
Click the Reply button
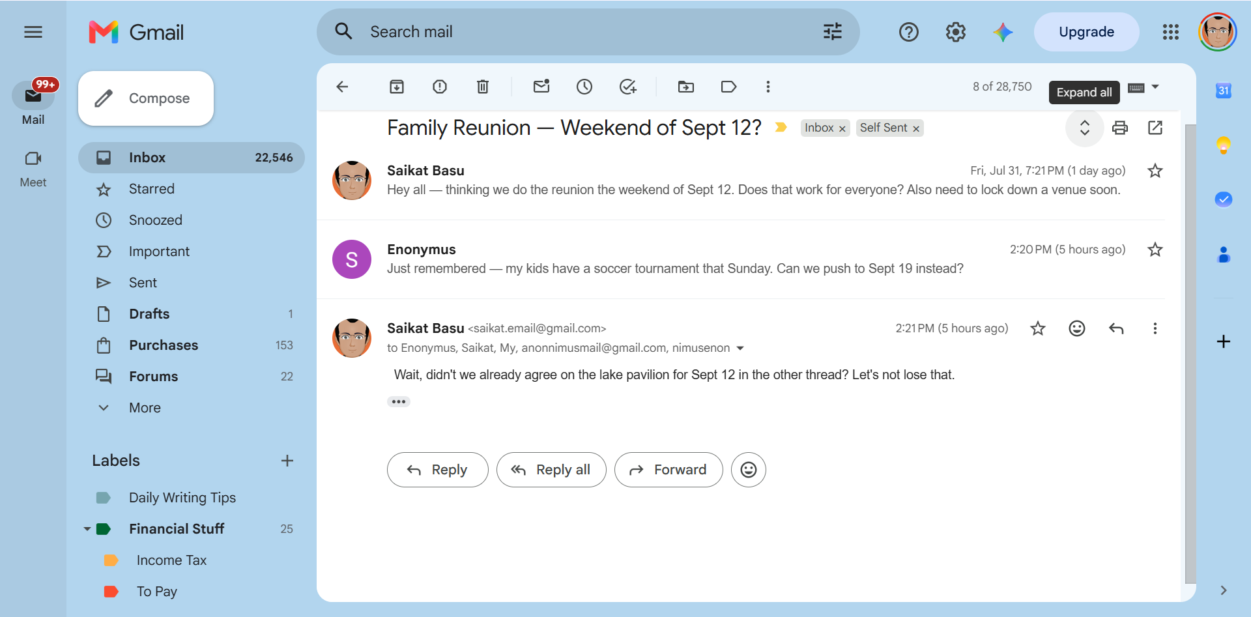coord(437,470)
